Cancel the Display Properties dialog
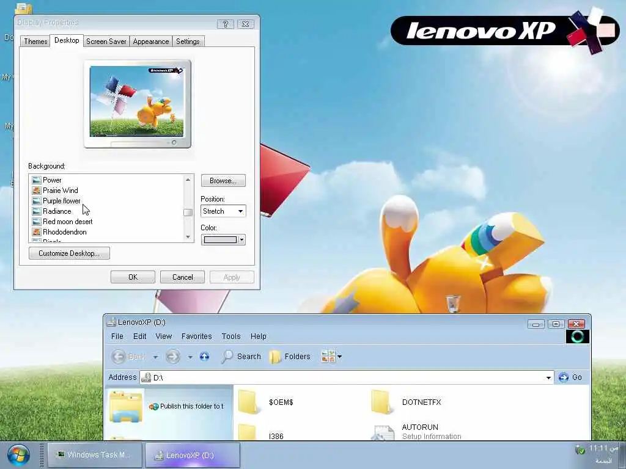This screenshot has width=626, height=469. pyautogui.click(x=182, y=277)
